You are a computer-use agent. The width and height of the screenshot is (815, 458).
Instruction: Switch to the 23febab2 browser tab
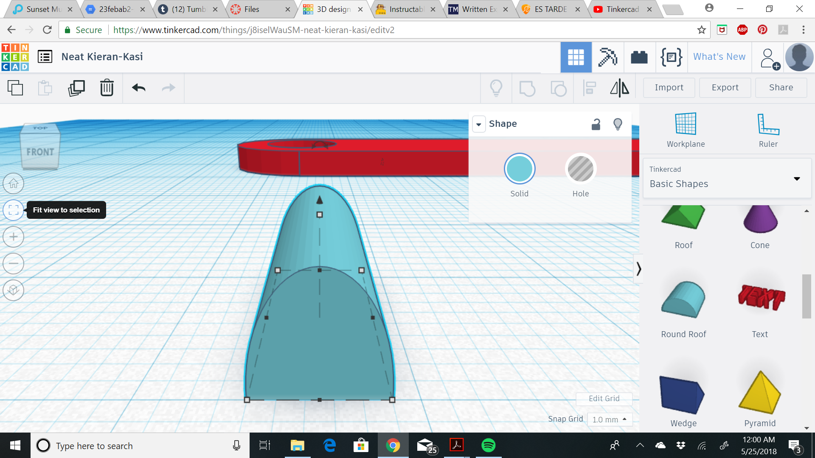coord(115,9)
